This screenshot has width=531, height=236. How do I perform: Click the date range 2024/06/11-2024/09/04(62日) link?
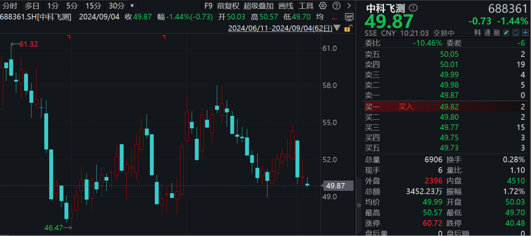tap(280, 28)
